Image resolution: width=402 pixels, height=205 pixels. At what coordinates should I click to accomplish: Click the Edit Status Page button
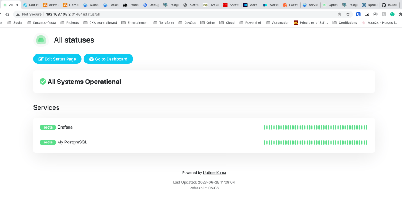[x=57, y=59]
